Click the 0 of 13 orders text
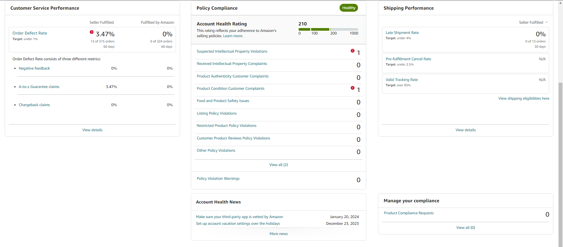This screenshot has height=247, width=563. [535, 42]
